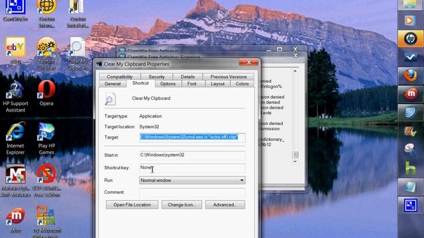Click the orange and gray dock icon
This screenshot has width=424, height=238.
pos(411,132)
